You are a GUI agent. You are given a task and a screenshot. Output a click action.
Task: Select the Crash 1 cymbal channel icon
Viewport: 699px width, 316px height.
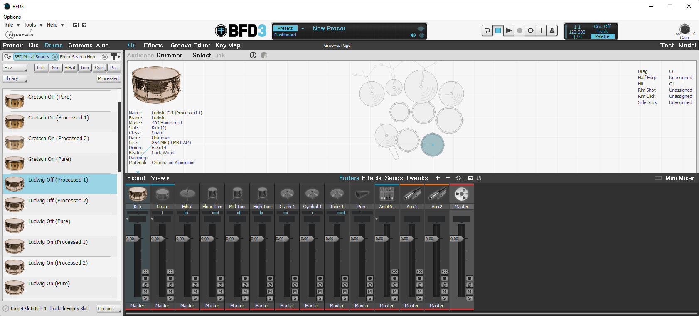(287, 194)
